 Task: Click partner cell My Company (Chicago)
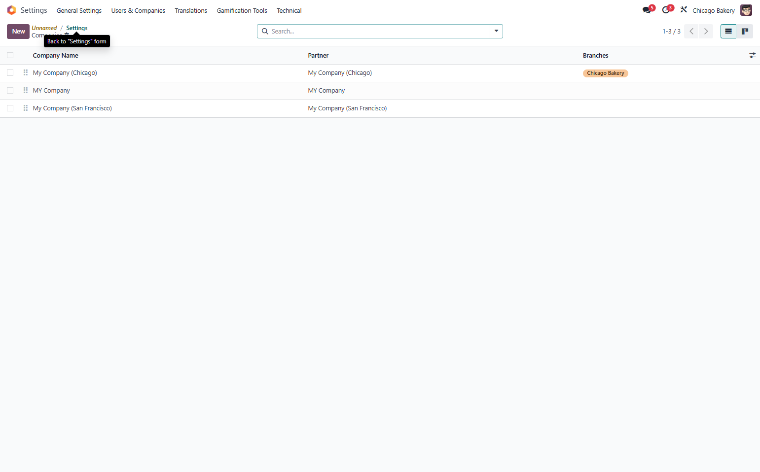(340, 73)
